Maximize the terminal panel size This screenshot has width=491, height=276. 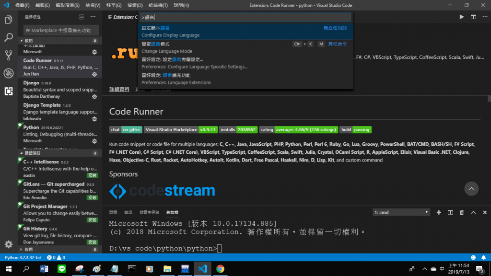click(473, 212)
